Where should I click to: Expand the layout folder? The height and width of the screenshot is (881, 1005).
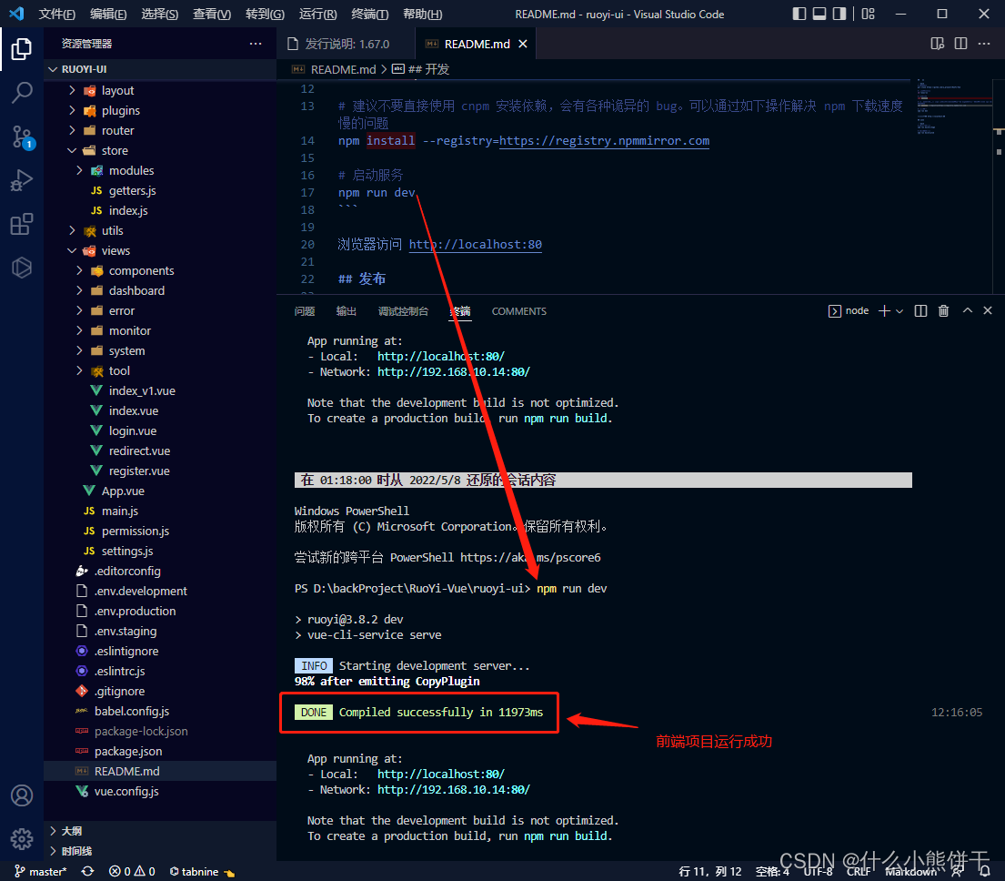[x=160, y=90]
